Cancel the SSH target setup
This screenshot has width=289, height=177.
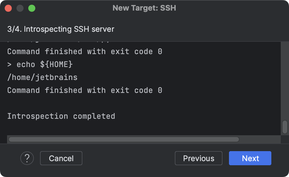pyautogui.click(x=61, y=158)
